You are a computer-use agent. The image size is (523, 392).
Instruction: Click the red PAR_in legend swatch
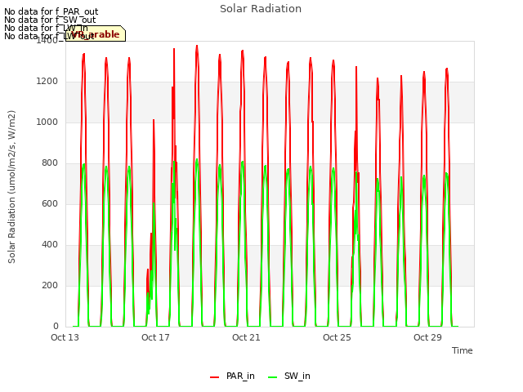pyautogui.click(x=214, y=377)
